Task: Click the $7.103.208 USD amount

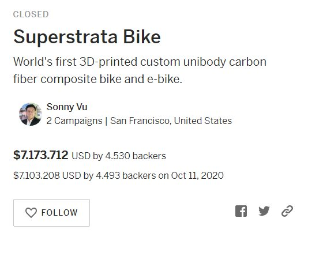Action: (x=47, y=175)
